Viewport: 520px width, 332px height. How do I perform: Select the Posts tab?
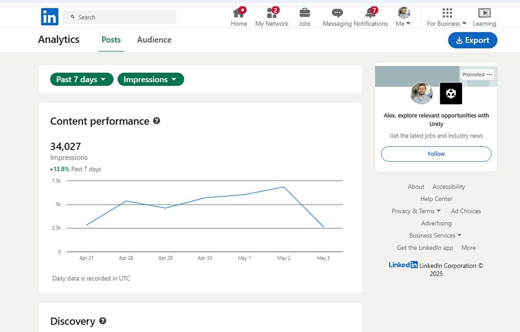(111, 40)
